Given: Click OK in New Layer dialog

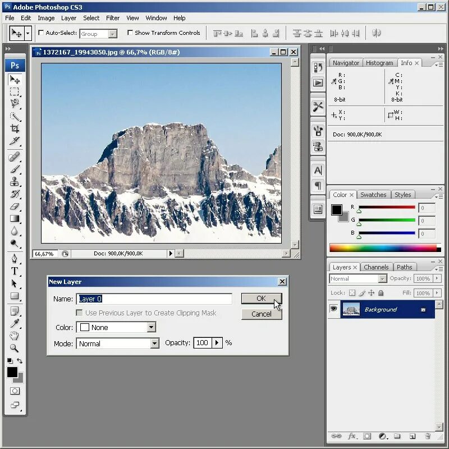Looking at the screenshot, I should click(262, 299).
